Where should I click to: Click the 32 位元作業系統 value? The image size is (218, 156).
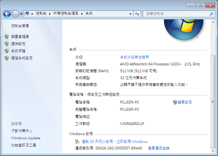click(x=133, y=78)
